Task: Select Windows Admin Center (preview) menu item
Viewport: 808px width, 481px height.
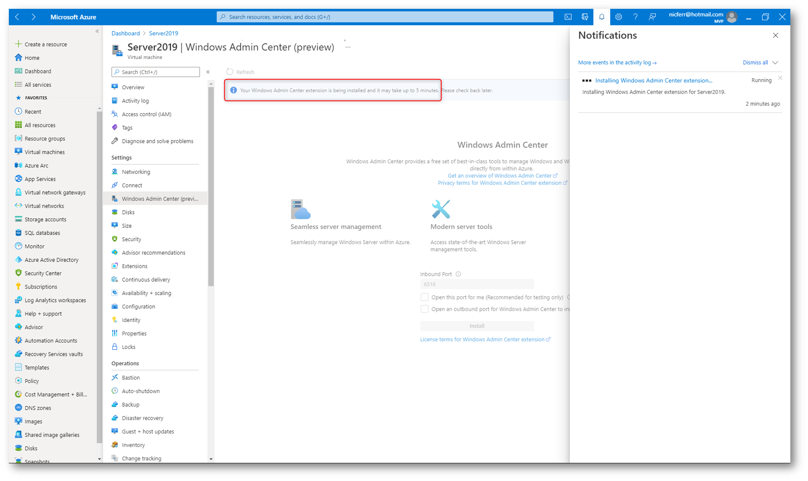Action: click(156, 198)
